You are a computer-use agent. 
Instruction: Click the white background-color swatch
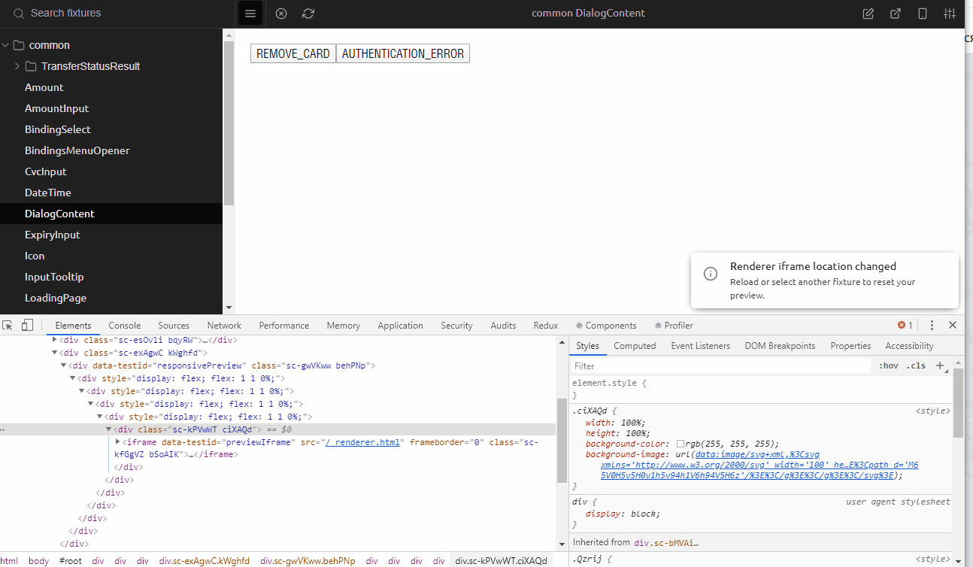(680, 444)
